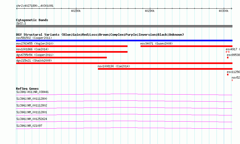Select the Cytogenetic Bands track title
The image size is (240, 144).
pos(32,20)
